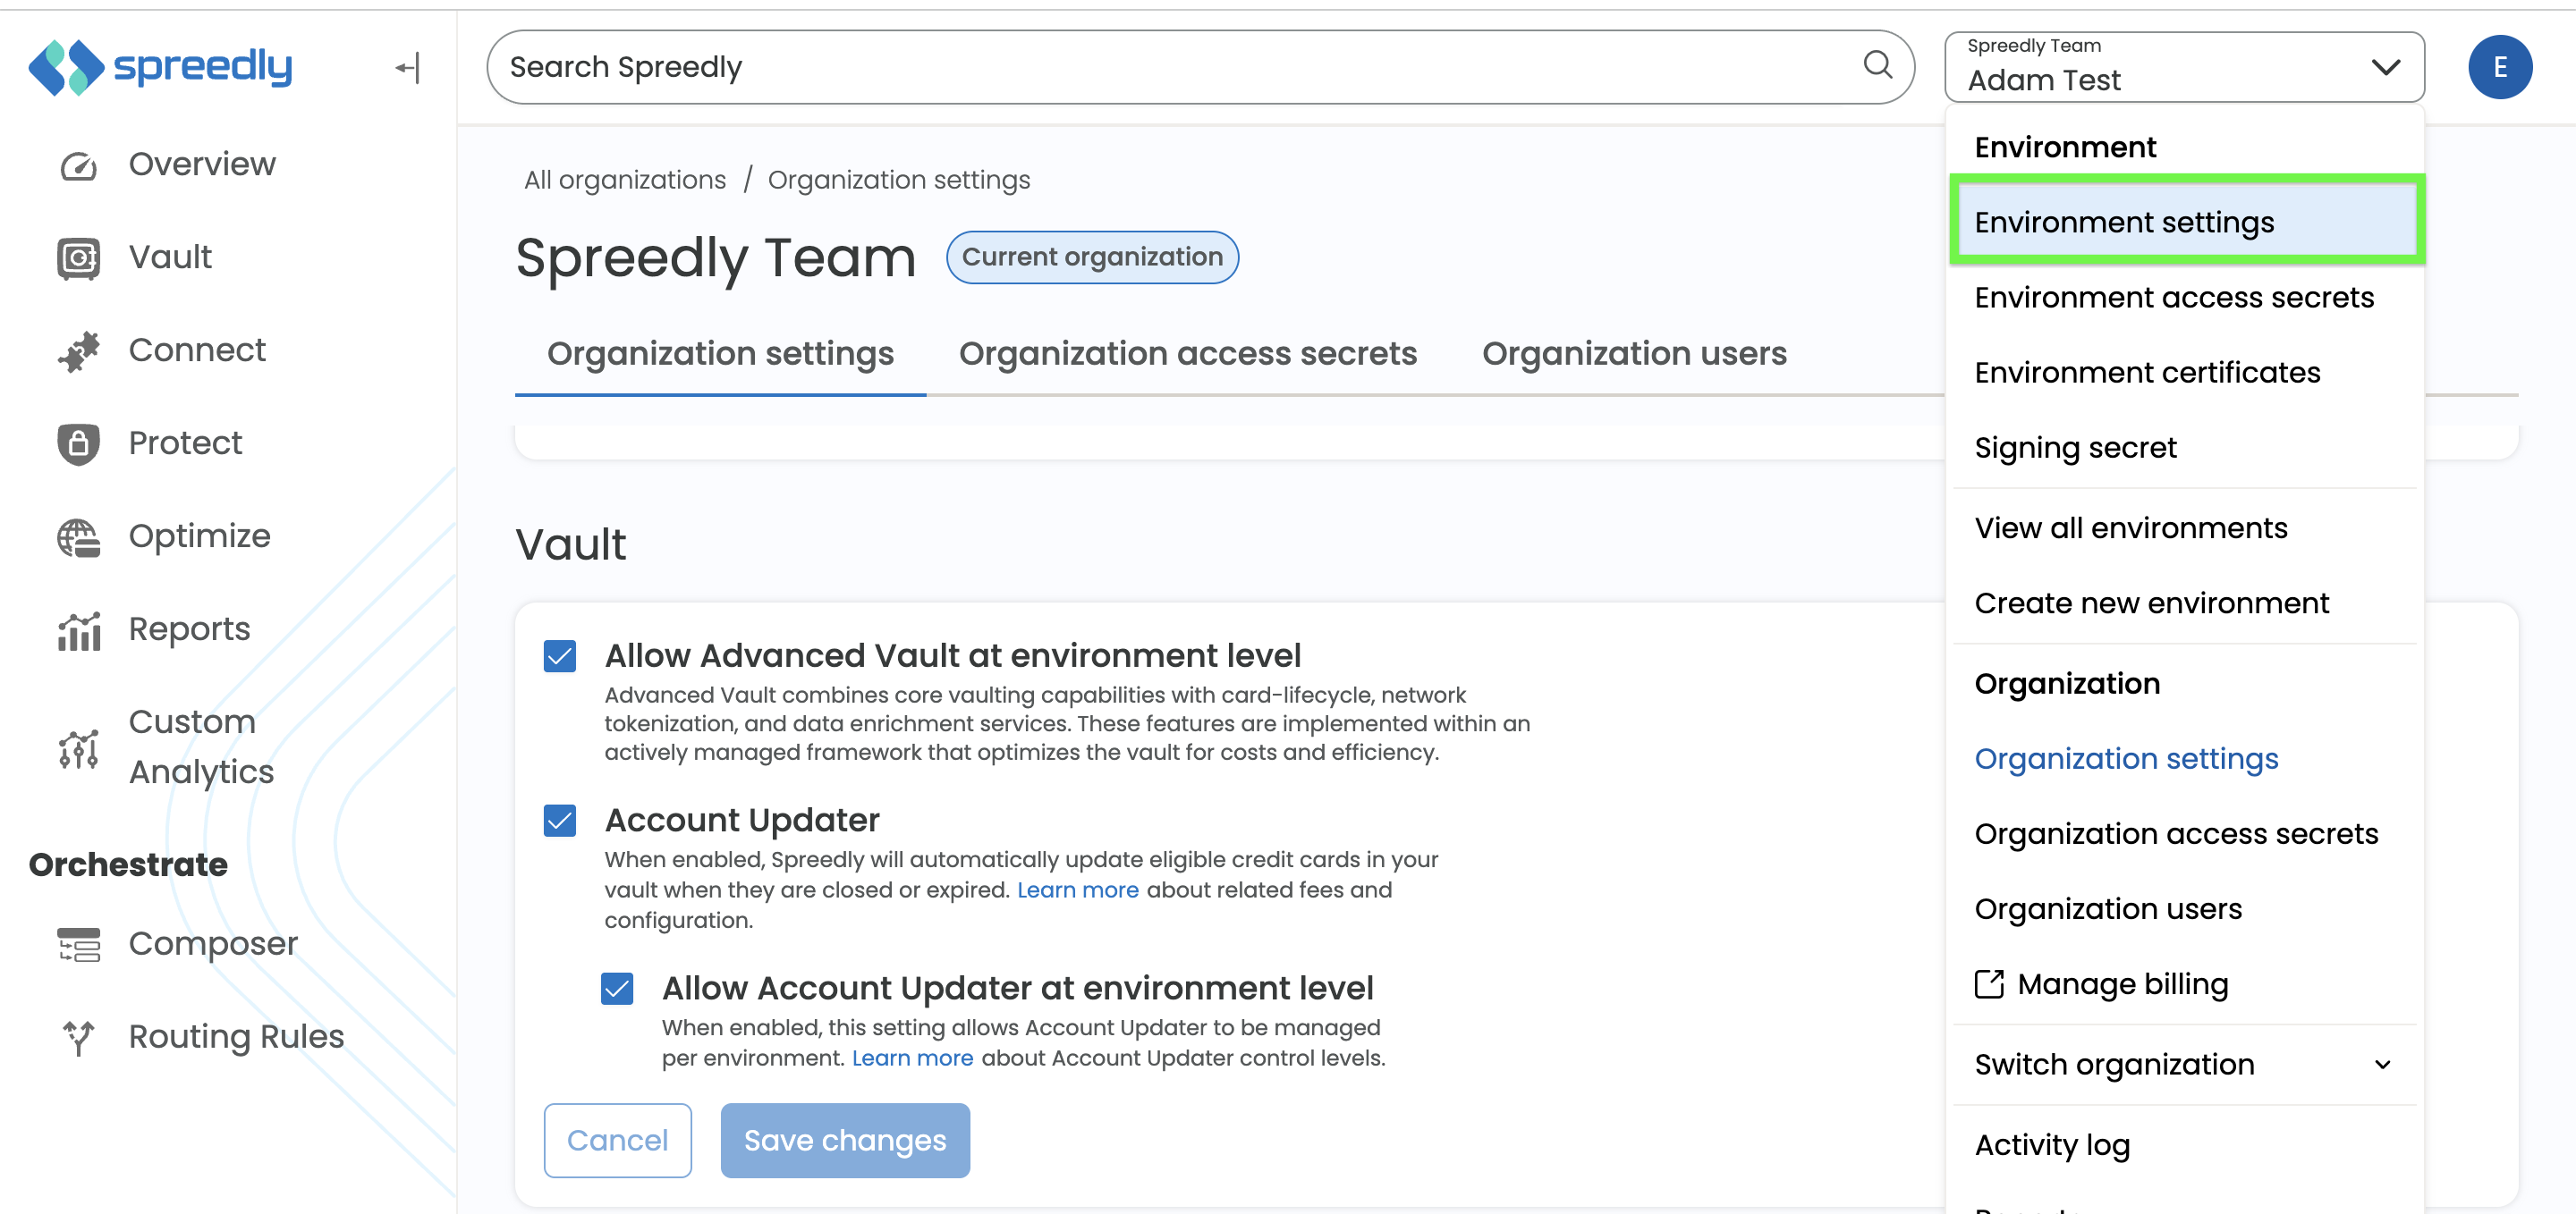Open Signing secret menu entry

(x=2184, y=447)
